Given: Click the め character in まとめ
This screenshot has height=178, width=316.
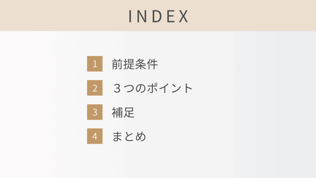Looking at the screenshot, I should pos(140,137).
